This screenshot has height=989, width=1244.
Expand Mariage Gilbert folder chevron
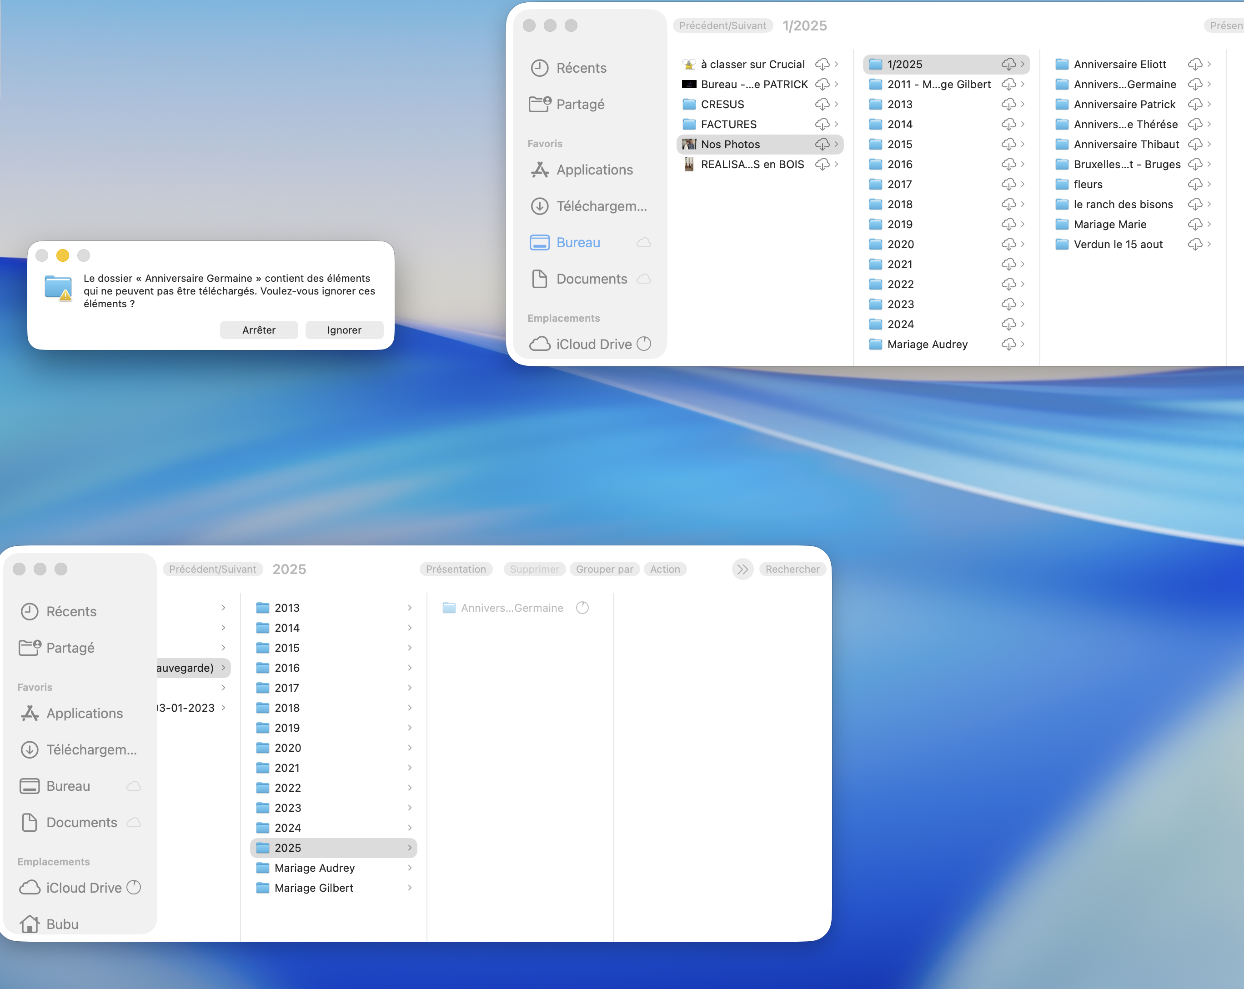(410, 888)
